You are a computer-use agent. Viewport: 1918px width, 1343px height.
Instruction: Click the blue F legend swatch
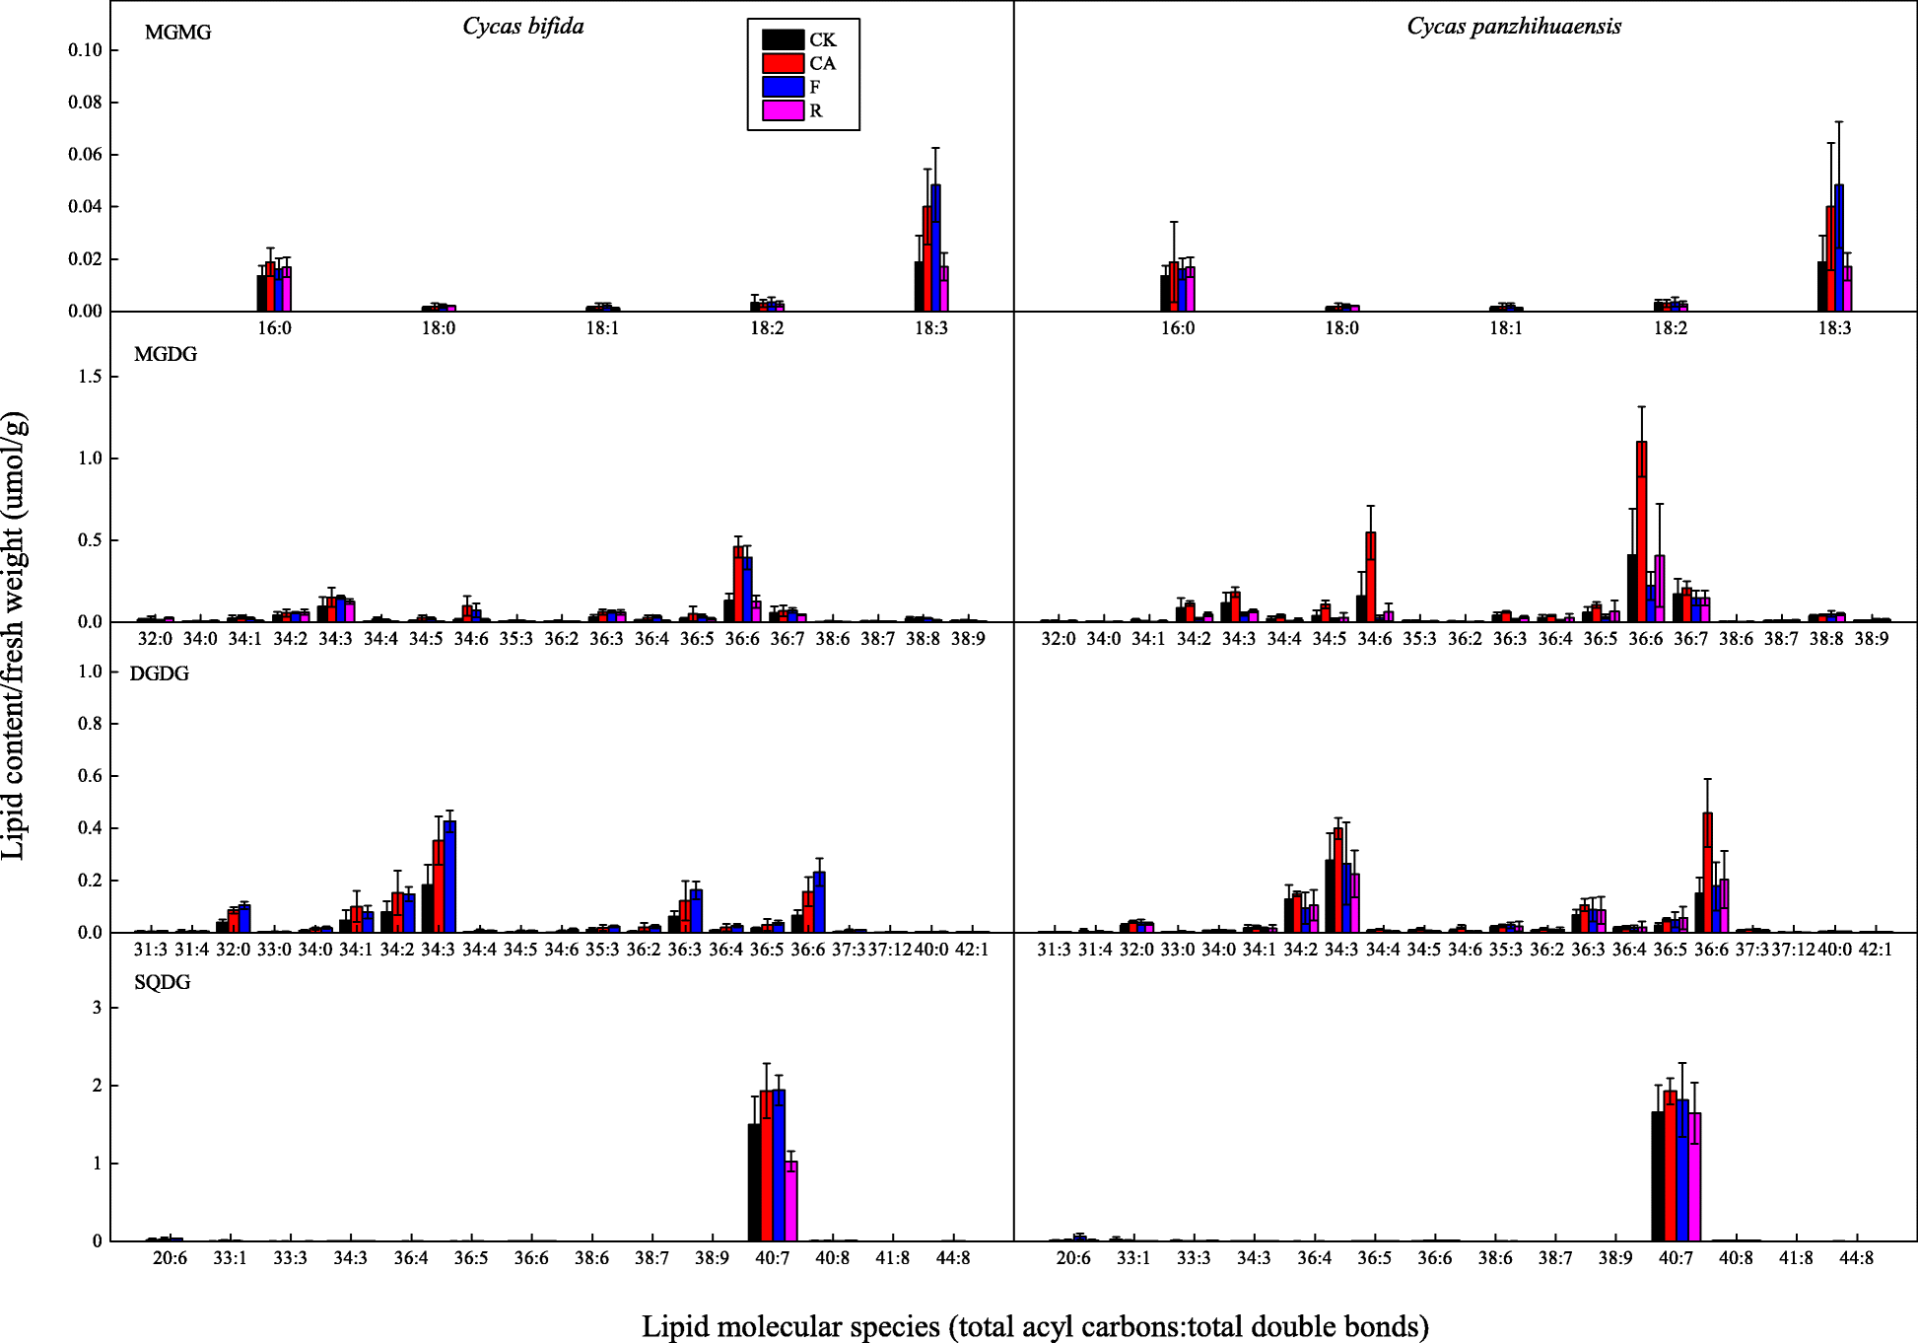(783, 87)
